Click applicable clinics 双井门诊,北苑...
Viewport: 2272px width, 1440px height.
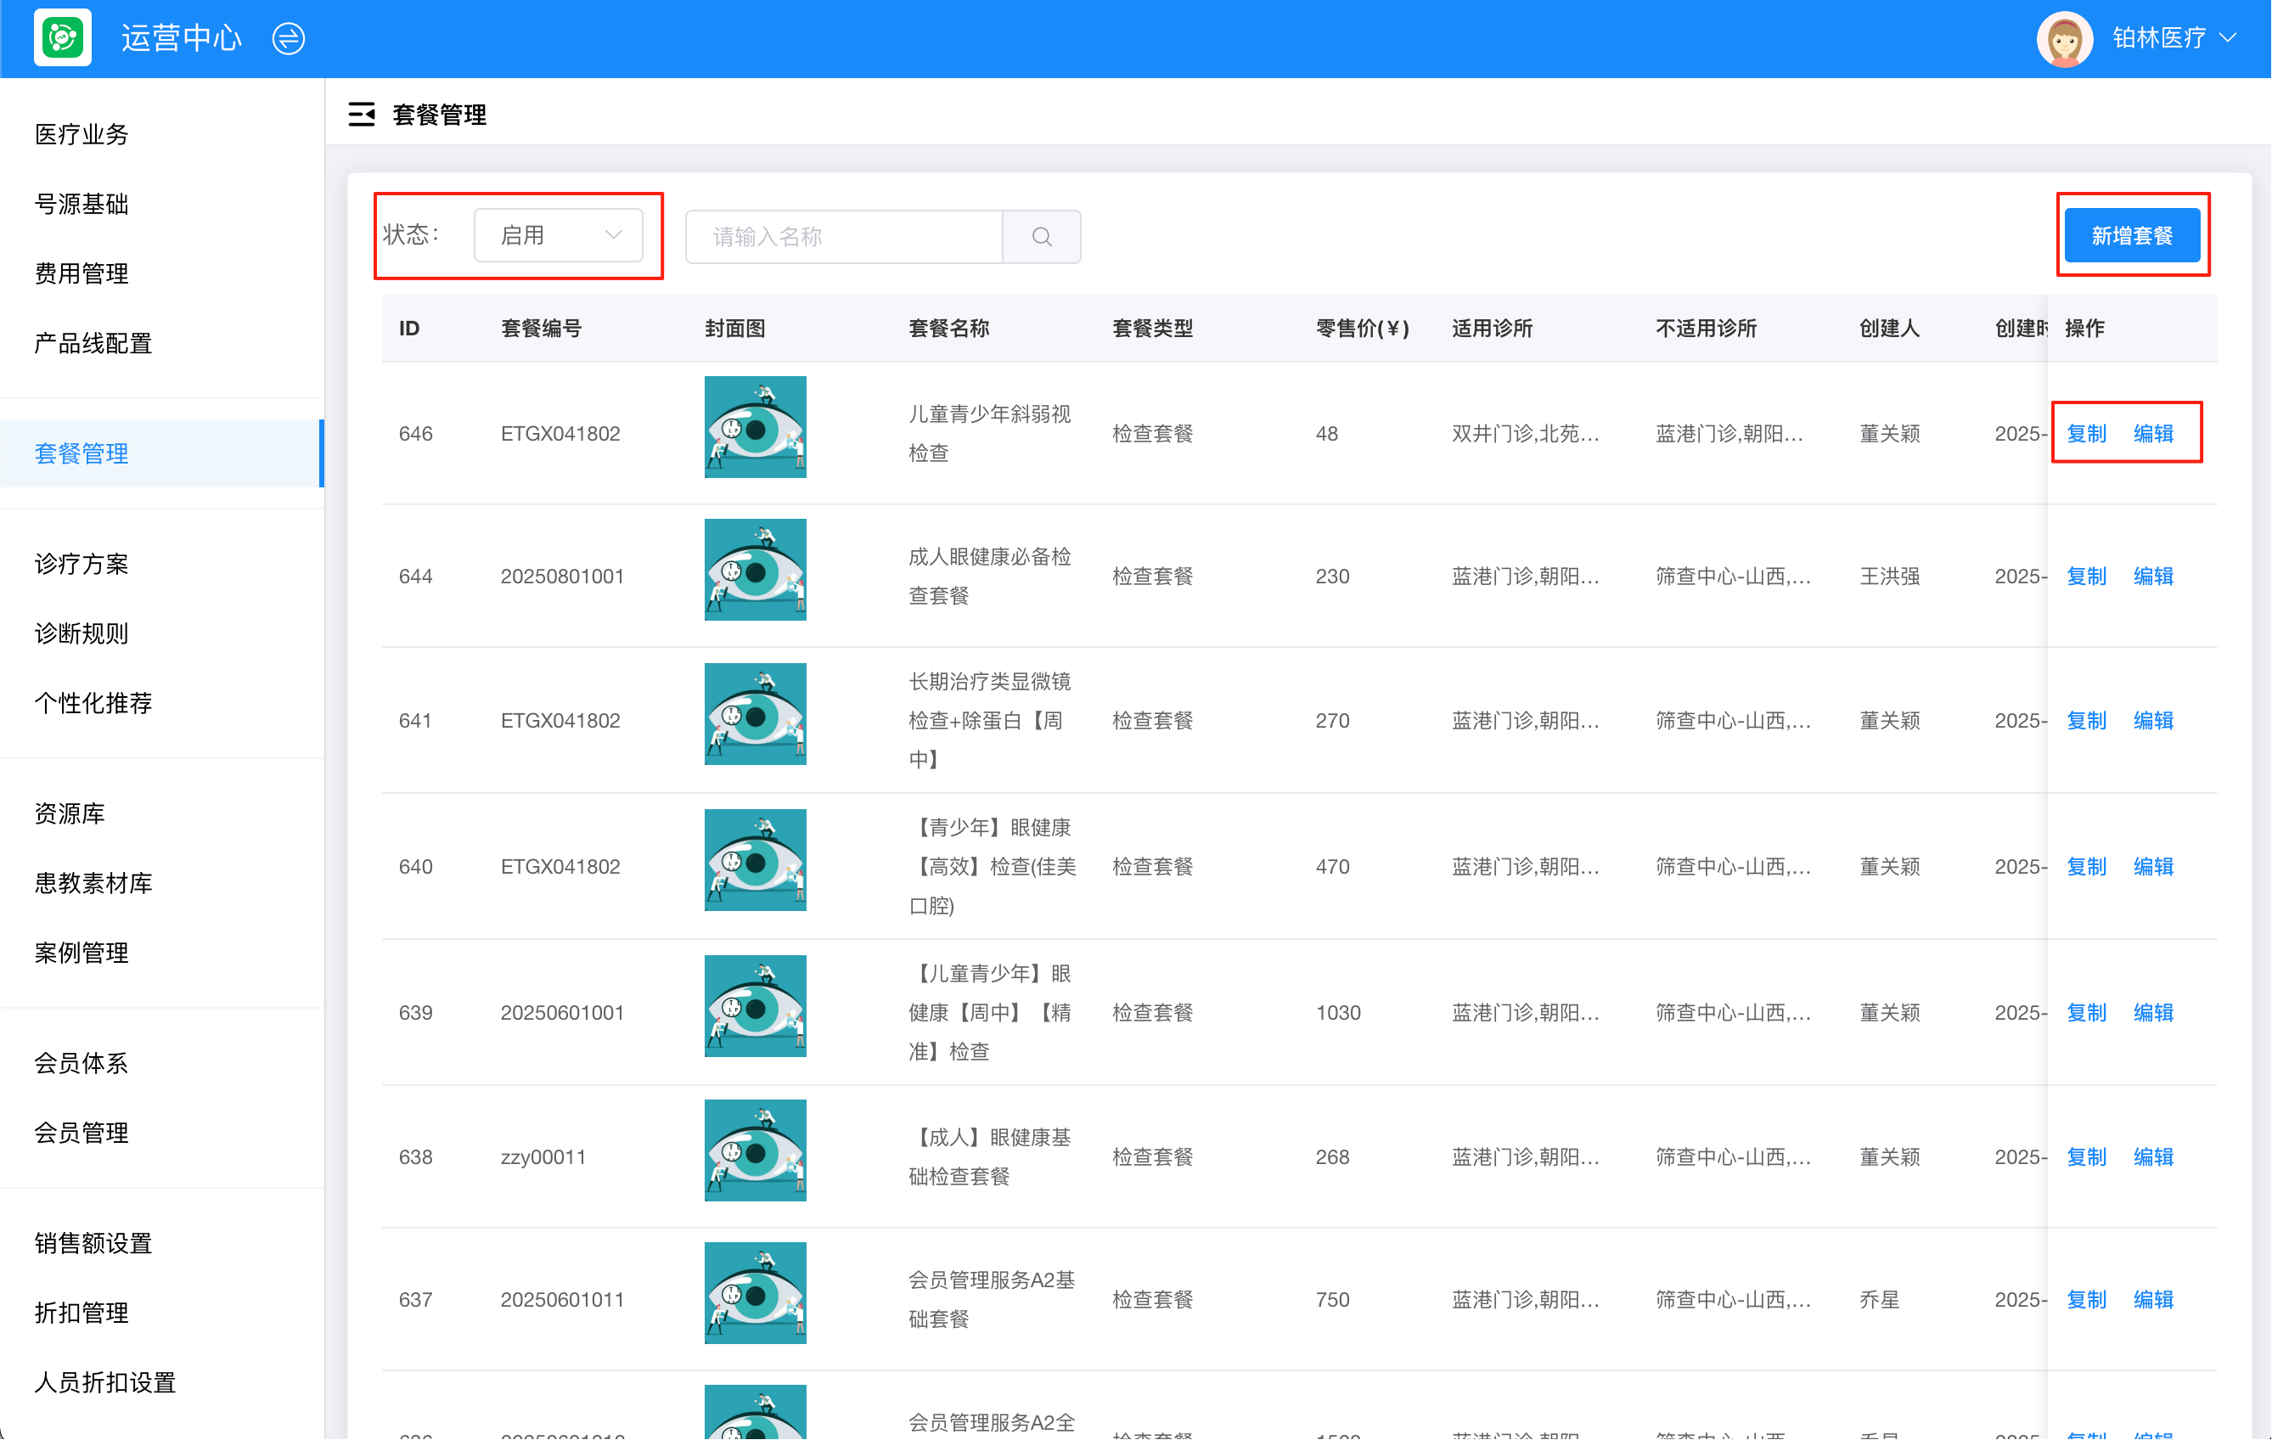[1525, 433]
